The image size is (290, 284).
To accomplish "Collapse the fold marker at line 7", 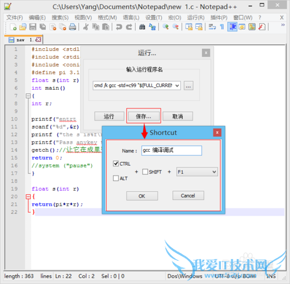I will [x=28, y=96].
